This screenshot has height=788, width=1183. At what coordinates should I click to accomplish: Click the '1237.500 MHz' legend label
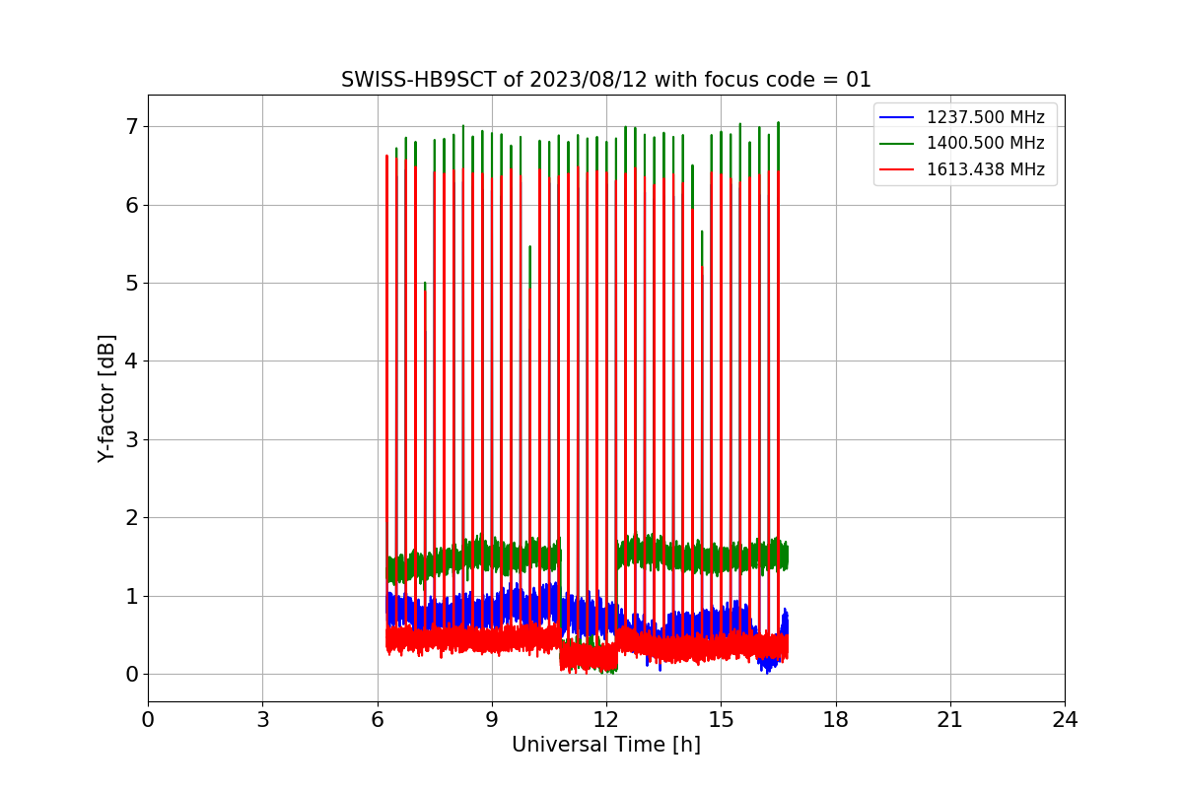coord(985,117)
